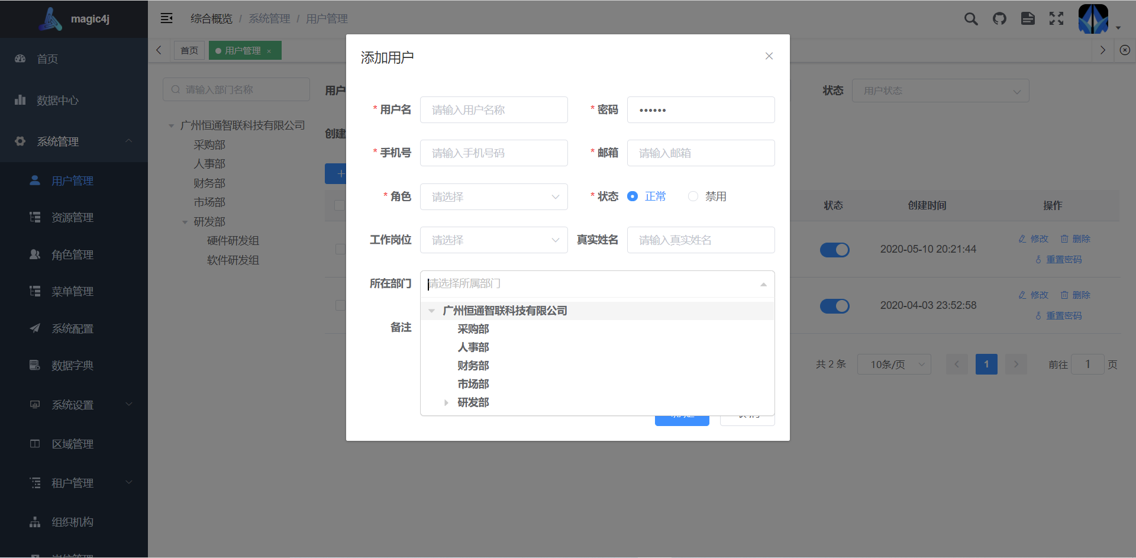The height and width of the screenshot is (558, 1136).
Task: Click the tabs scroll-right arrow
Action: click(1103, 50)
